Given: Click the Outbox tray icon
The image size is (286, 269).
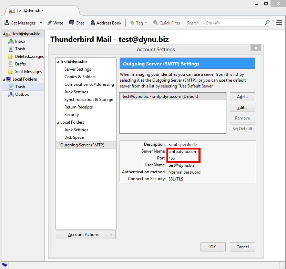Looking at the screenshot, I should coord(11,94).
